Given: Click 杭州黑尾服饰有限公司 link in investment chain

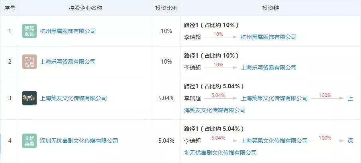Looking at the screenshot, I should 269,37.
